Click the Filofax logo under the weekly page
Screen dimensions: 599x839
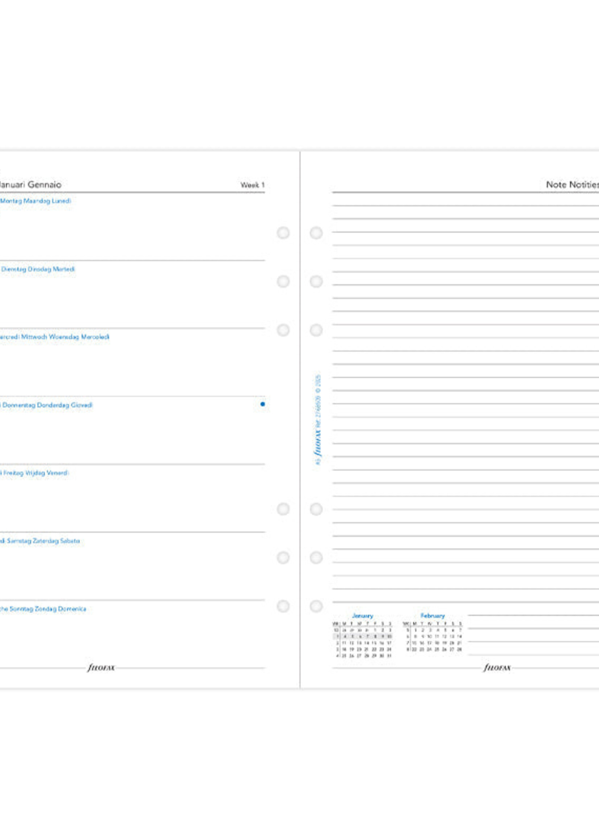point(101,668)
